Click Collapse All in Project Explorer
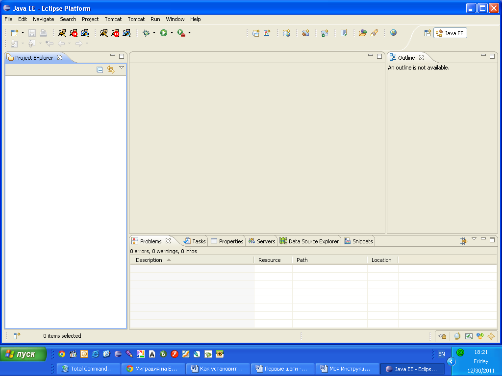The width and height of the screenshot is (502, 376). pos(100,70)
